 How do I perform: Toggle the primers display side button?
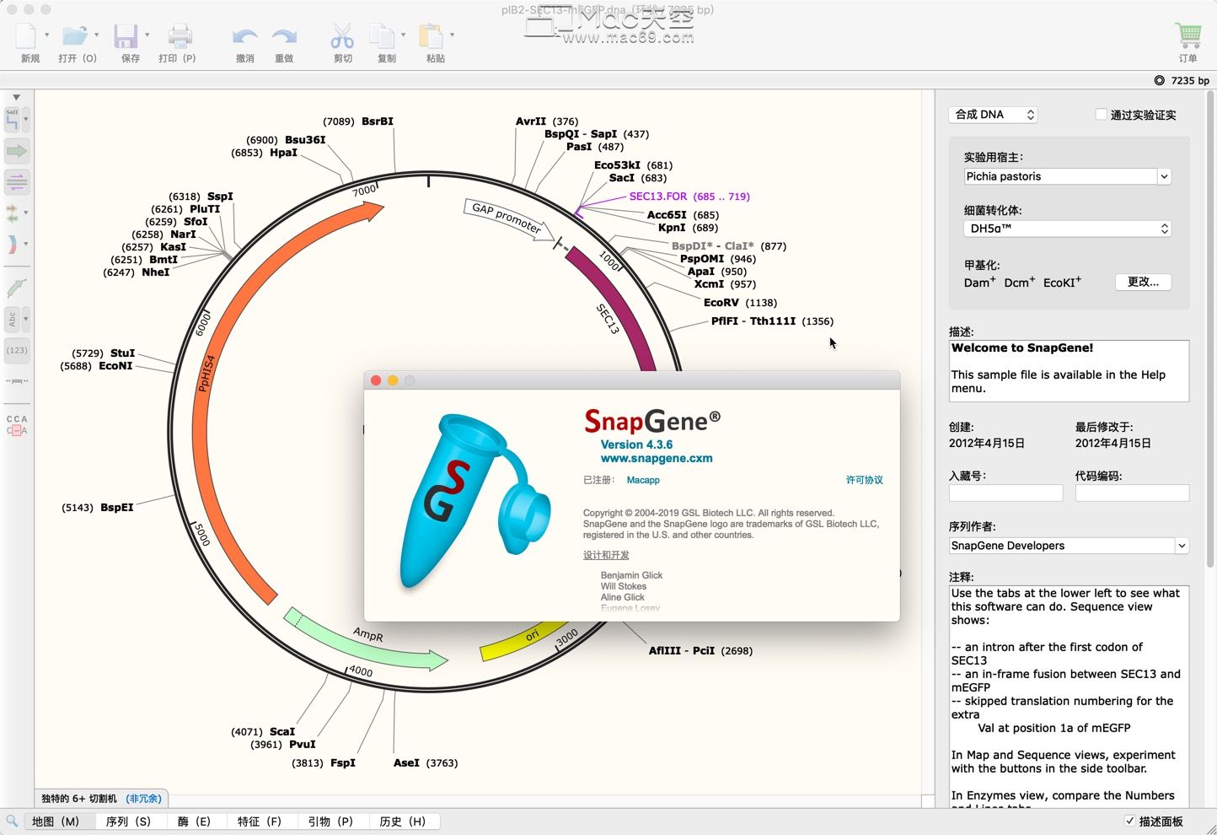(x=17, y=181)
